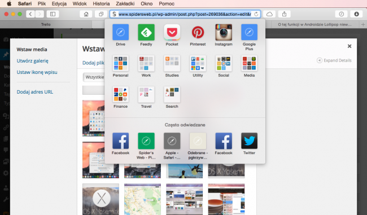Show Safari downloads button
This screenshot has height=215, width=367.
[x=356, y=14]
